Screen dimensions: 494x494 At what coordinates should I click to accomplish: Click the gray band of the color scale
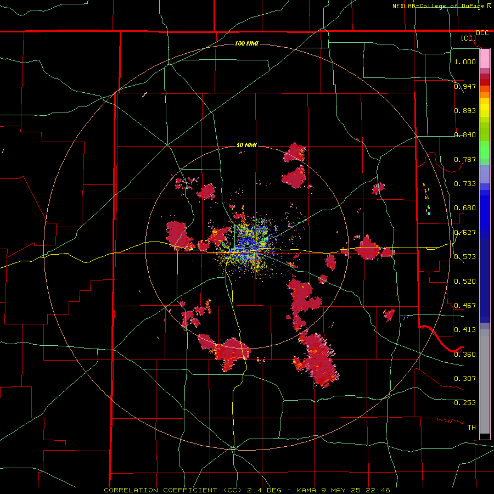[x=485, y=381]
